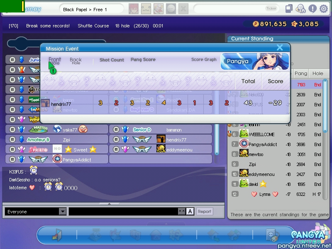
Task: Click 'Amateur B' rank label in Zipi's row
Action: 38,140
